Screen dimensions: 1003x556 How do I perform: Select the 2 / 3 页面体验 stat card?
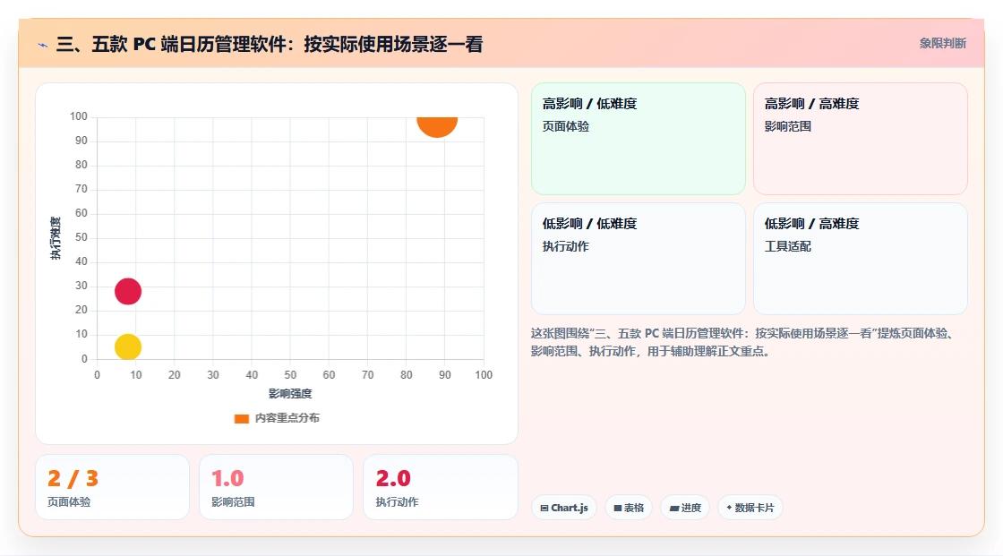click(x=113, y=487)
